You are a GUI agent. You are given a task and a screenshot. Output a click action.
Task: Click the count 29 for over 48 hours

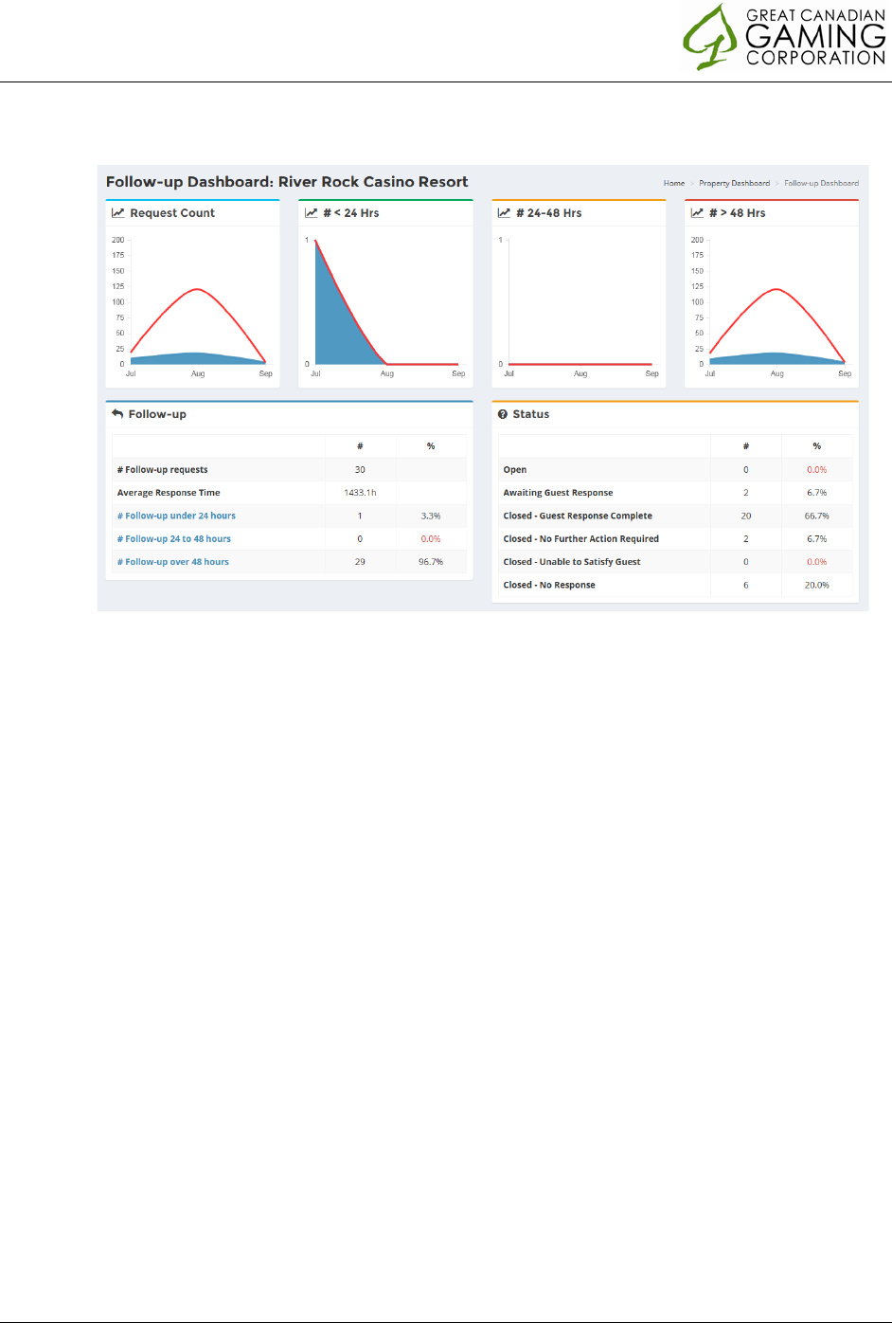click(x=360, y=562)
